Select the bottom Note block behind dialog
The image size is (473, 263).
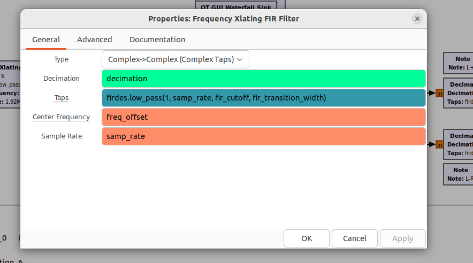click(x=459, y=174)
